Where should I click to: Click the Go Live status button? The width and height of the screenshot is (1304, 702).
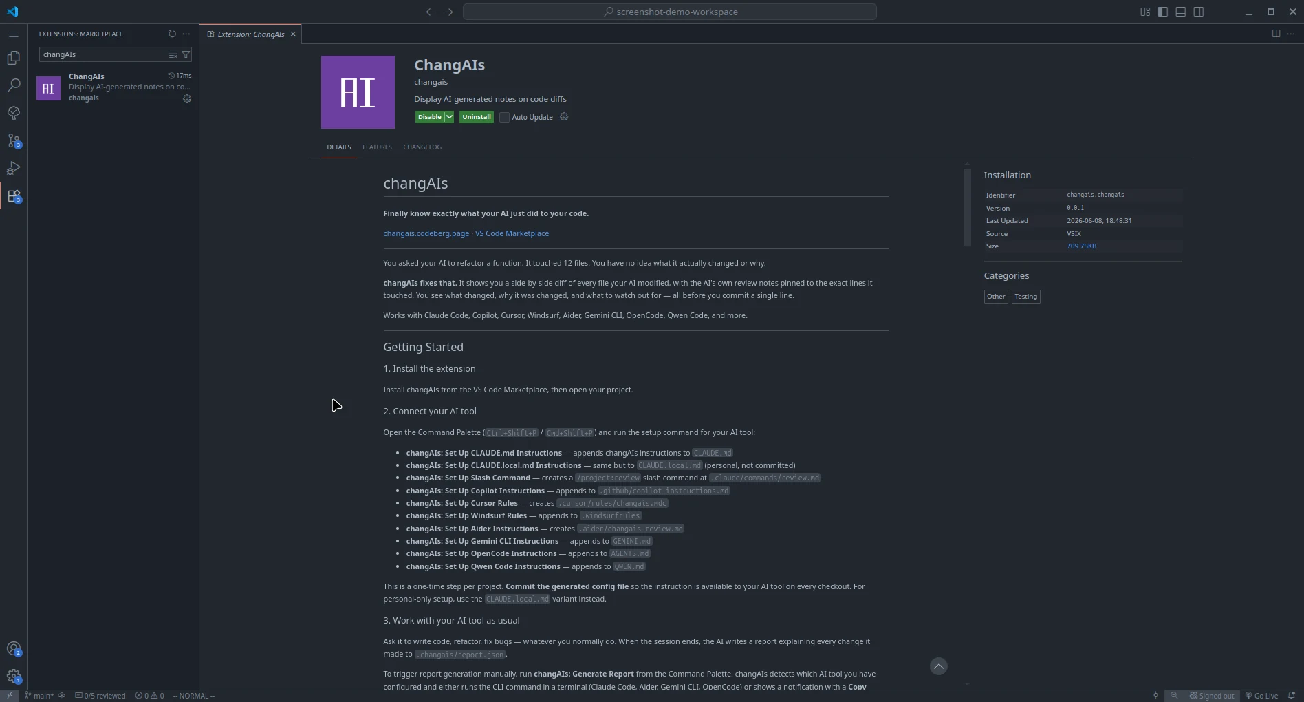click(1261, 696)
